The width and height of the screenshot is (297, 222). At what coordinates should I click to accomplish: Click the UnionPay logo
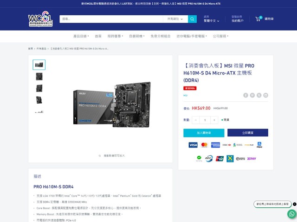[x=220, y=159]
